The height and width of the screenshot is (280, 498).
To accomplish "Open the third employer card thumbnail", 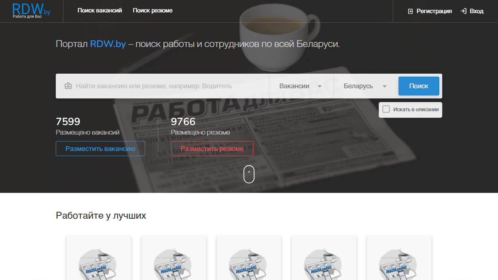I will [249, 258].
